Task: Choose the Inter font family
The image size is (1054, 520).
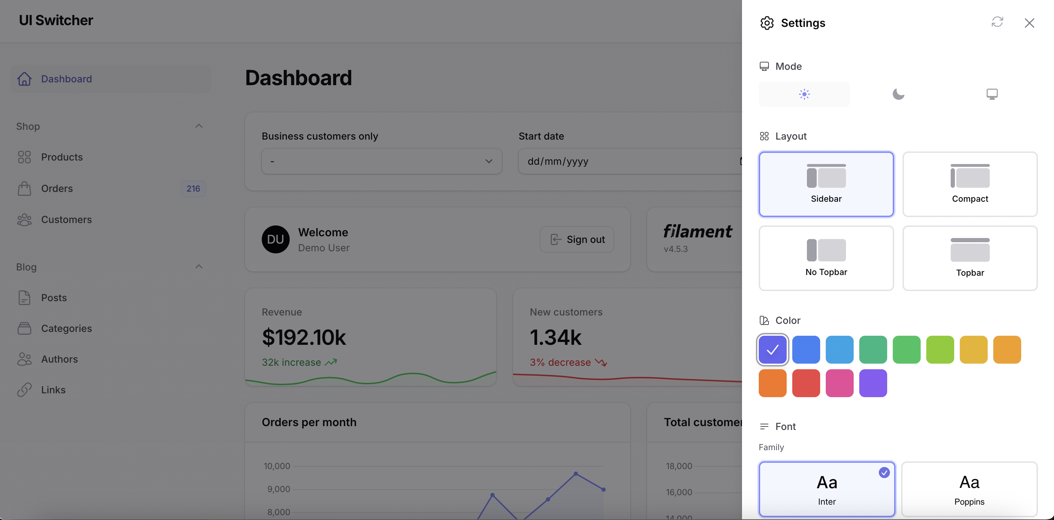Action: 826,489
